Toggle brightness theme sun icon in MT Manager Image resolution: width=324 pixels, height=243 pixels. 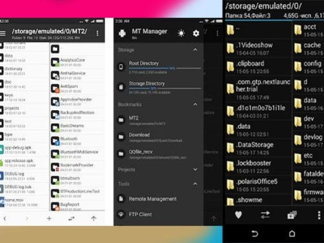tap(181, 33)
